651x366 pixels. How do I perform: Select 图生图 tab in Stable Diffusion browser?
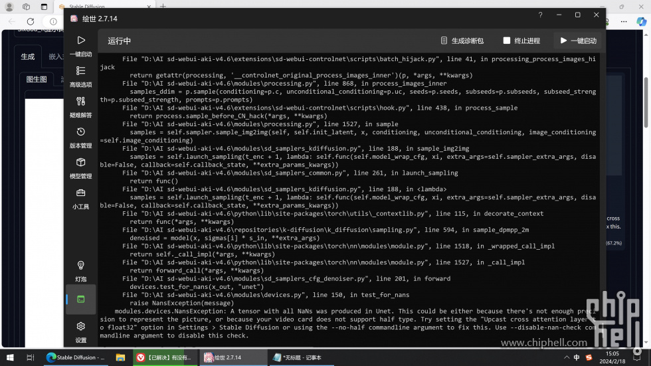coord(37,79)
